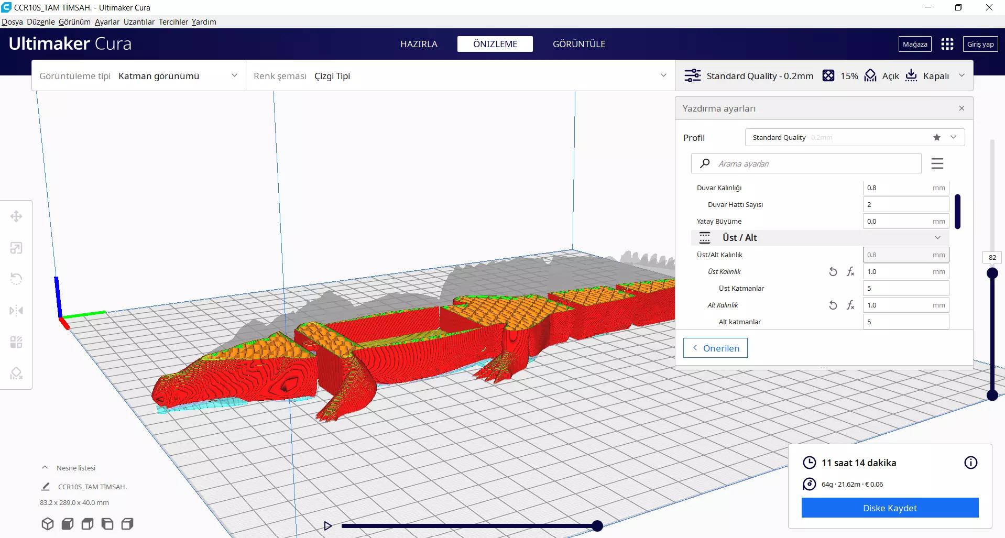Open Renk şeması dropdown
1005x538 pixels.
point(460,76)
